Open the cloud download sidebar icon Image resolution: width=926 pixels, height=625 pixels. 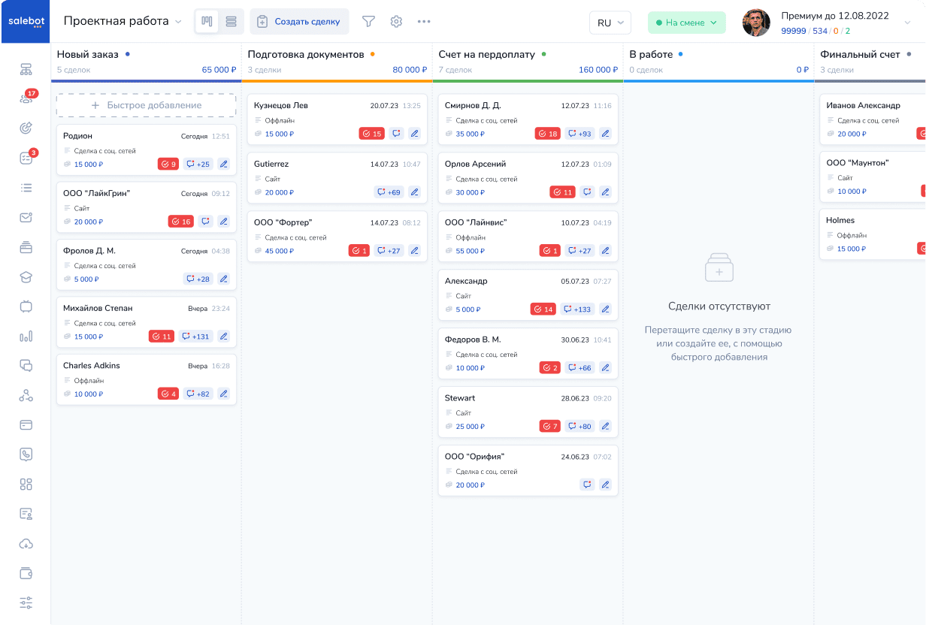[26, 544]
